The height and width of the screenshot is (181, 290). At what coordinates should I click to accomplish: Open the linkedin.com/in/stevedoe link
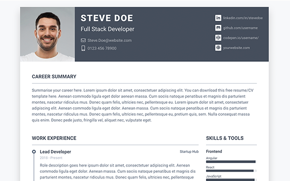(243, 18)
